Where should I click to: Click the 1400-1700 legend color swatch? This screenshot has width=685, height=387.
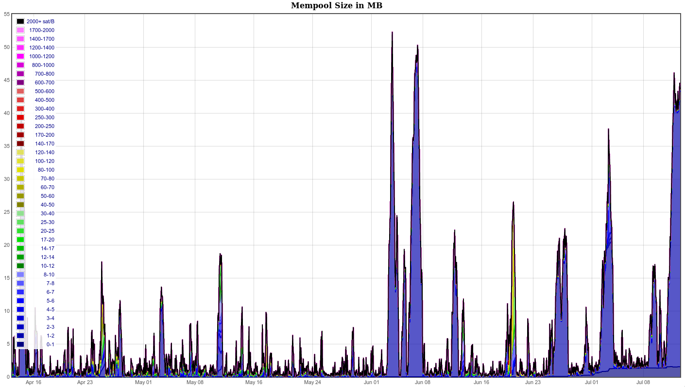[x=20, y=39]
